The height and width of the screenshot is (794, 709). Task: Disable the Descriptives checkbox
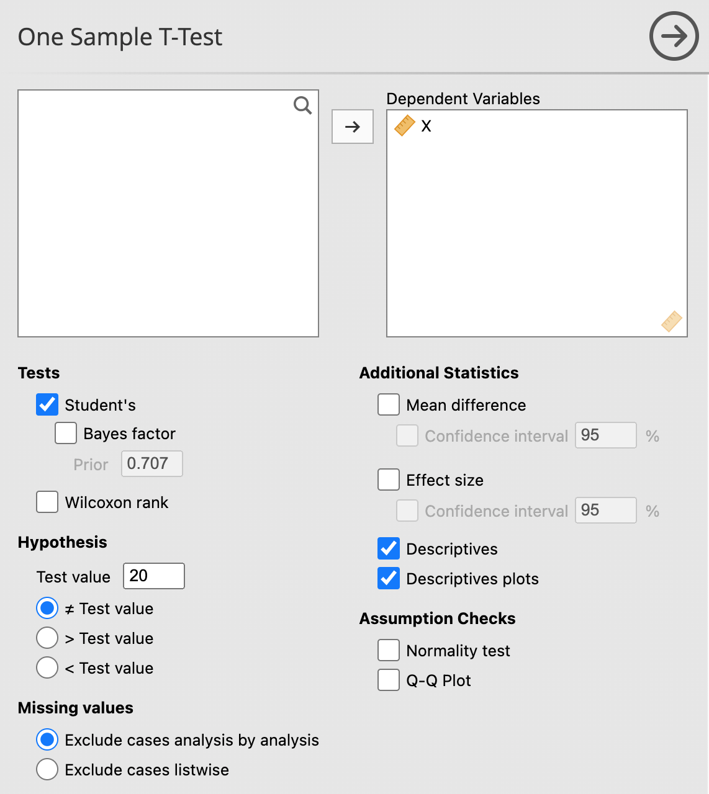tap(389, 549)
